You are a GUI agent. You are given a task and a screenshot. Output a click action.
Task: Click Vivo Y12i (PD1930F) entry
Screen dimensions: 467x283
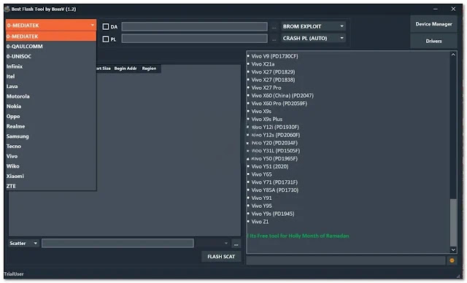[x=275, y=127]
